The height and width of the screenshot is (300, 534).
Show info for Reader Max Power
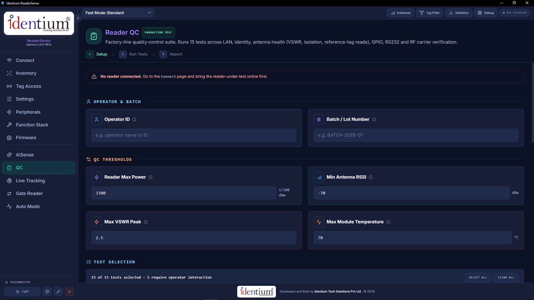pos(150,177)
